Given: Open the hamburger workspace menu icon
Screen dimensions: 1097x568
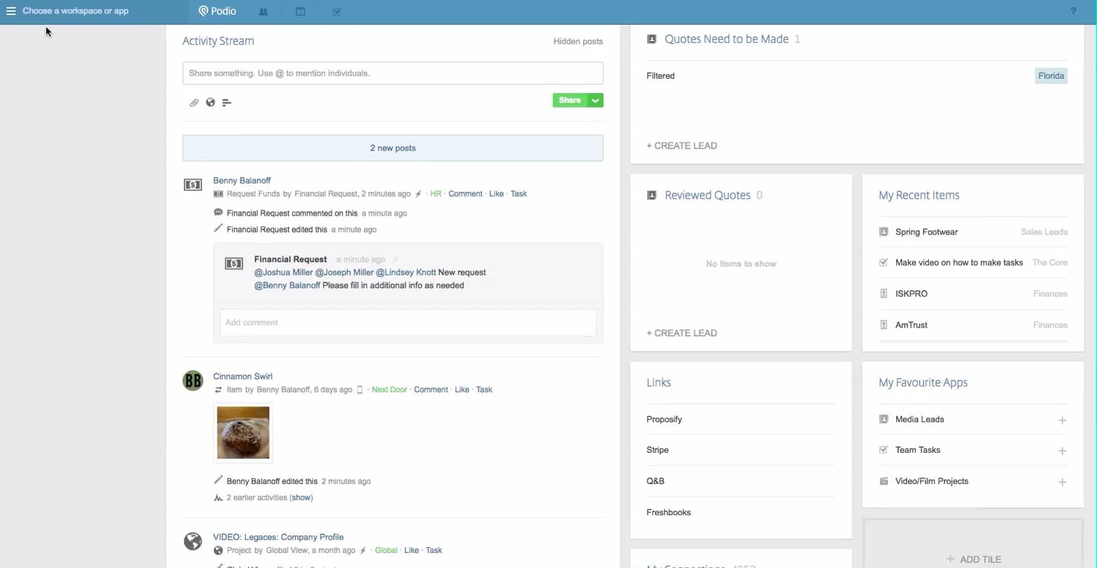Looking at the screenshot, I should pos(11,11).
